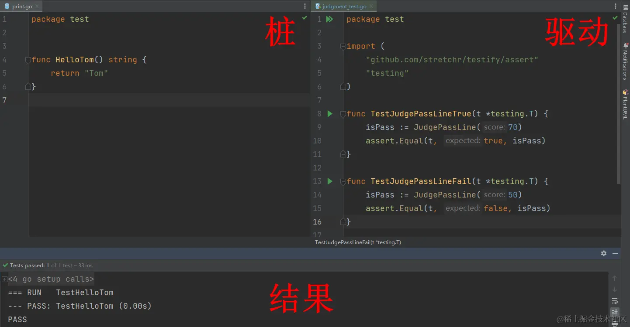Run TestJudgePassLineTrue from gutter arrow

330,114
